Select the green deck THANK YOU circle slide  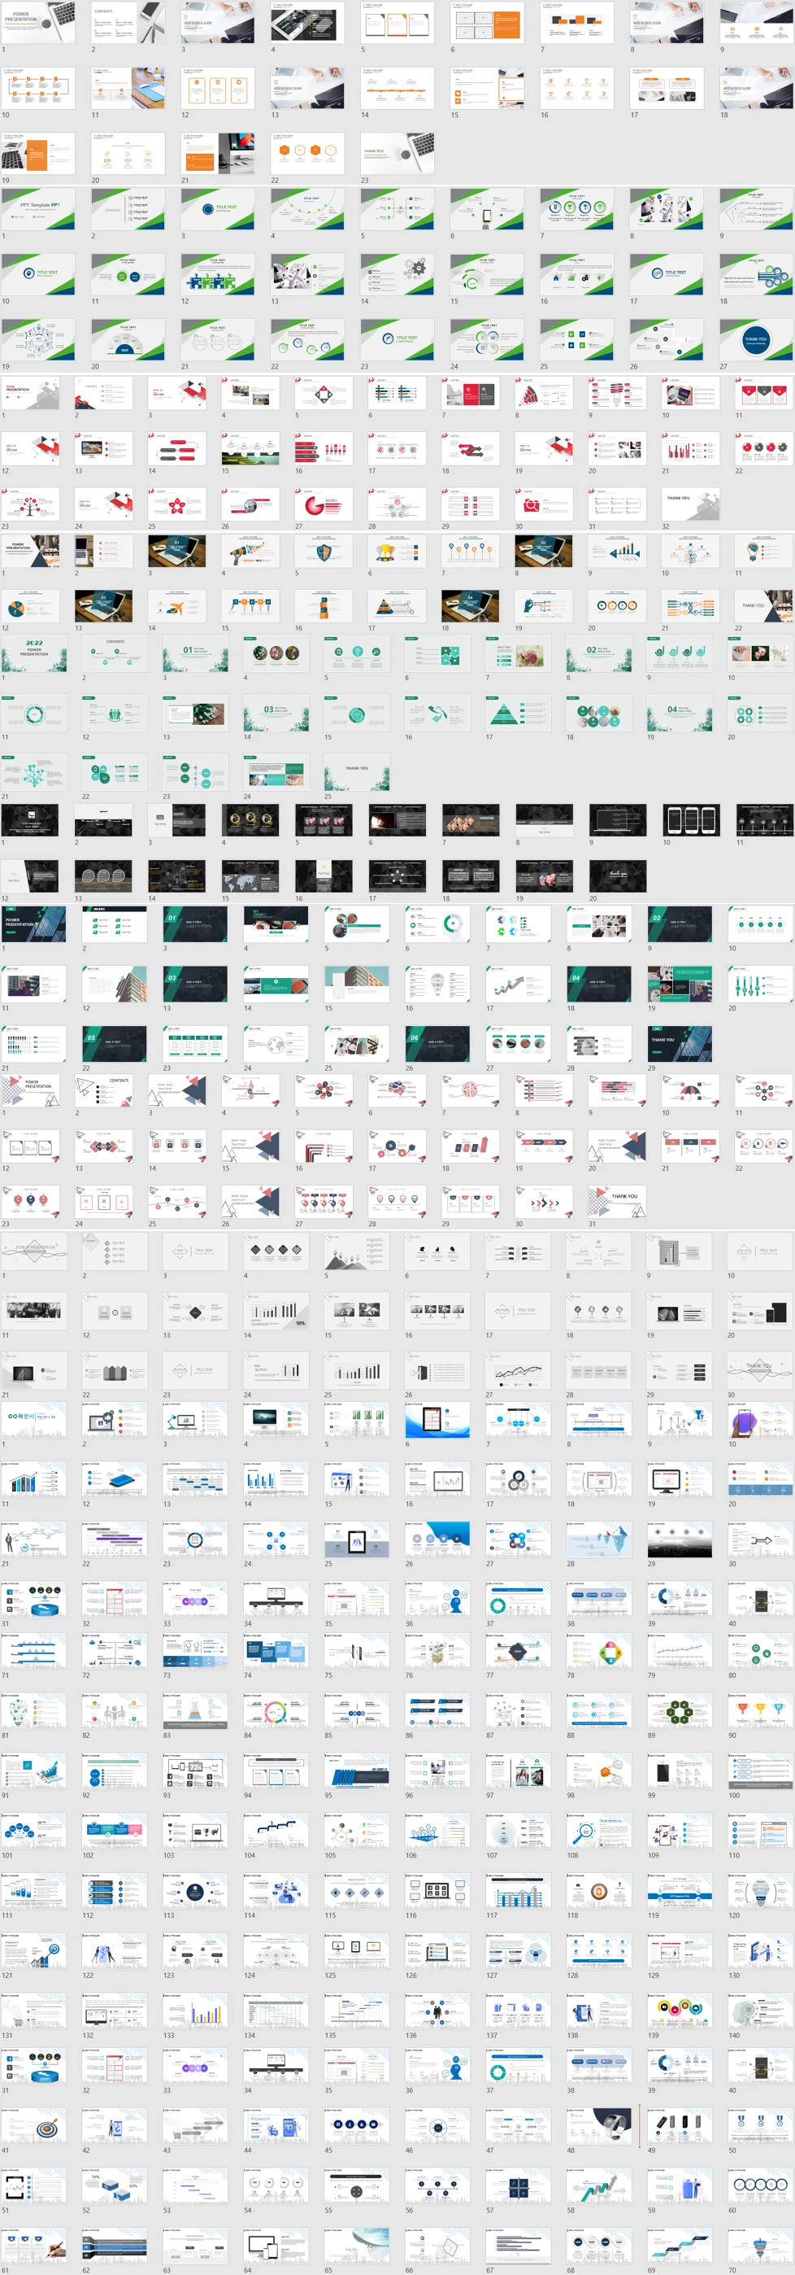coord(756,340)
